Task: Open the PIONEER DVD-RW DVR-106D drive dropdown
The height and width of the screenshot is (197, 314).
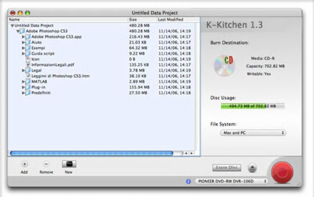Action: pyautogui.click(x=231, y=181)
